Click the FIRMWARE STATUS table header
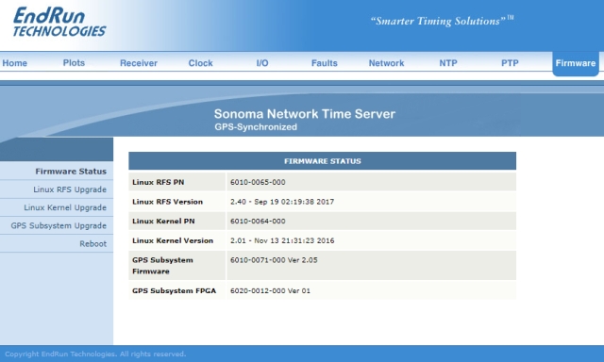Image resolution: width=604 pixels, height=362 pixels. pyautogui.click(x=323, y=161)
